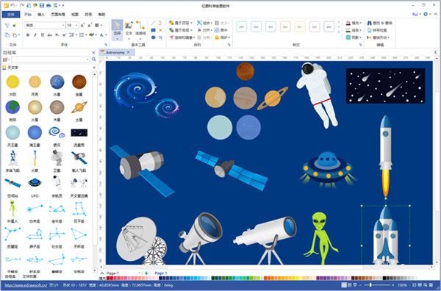
Task: Pick the rectangle shape drawing tool
Action: point(154,30)
